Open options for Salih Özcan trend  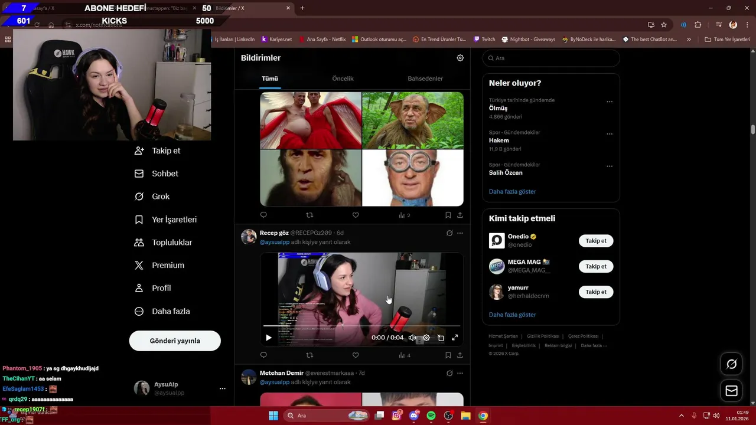610,166
